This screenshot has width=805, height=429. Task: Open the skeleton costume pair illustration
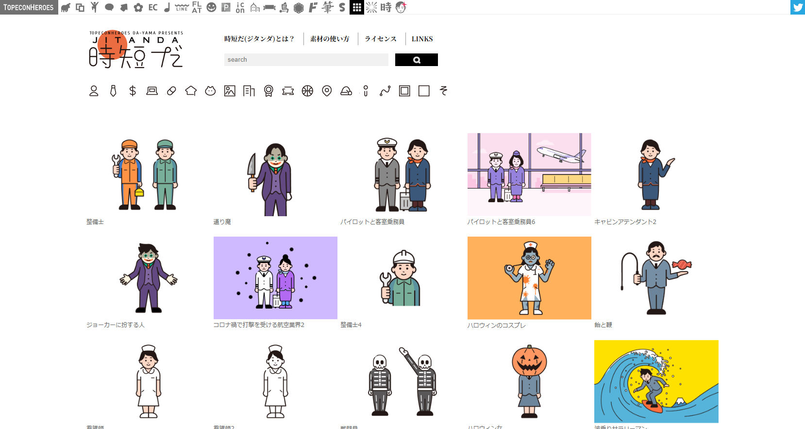pyautogui.click(x=402, y=381)
